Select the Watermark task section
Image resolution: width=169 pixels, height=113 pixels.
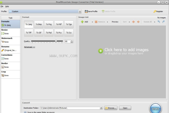(x=11, y=41)
